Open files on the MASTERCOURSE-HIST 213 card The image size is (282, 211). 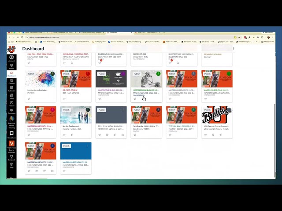(52, 171)
